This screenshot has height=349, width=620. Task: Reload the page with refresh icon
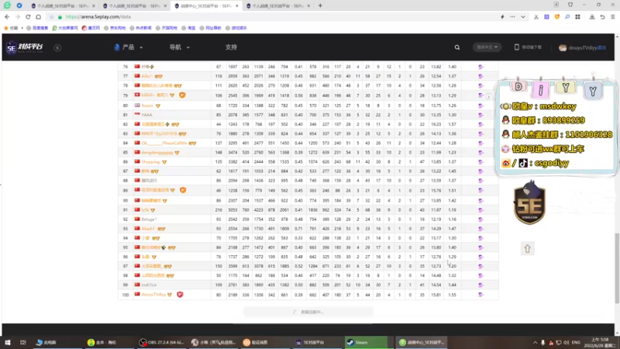[x=28, y=17]
